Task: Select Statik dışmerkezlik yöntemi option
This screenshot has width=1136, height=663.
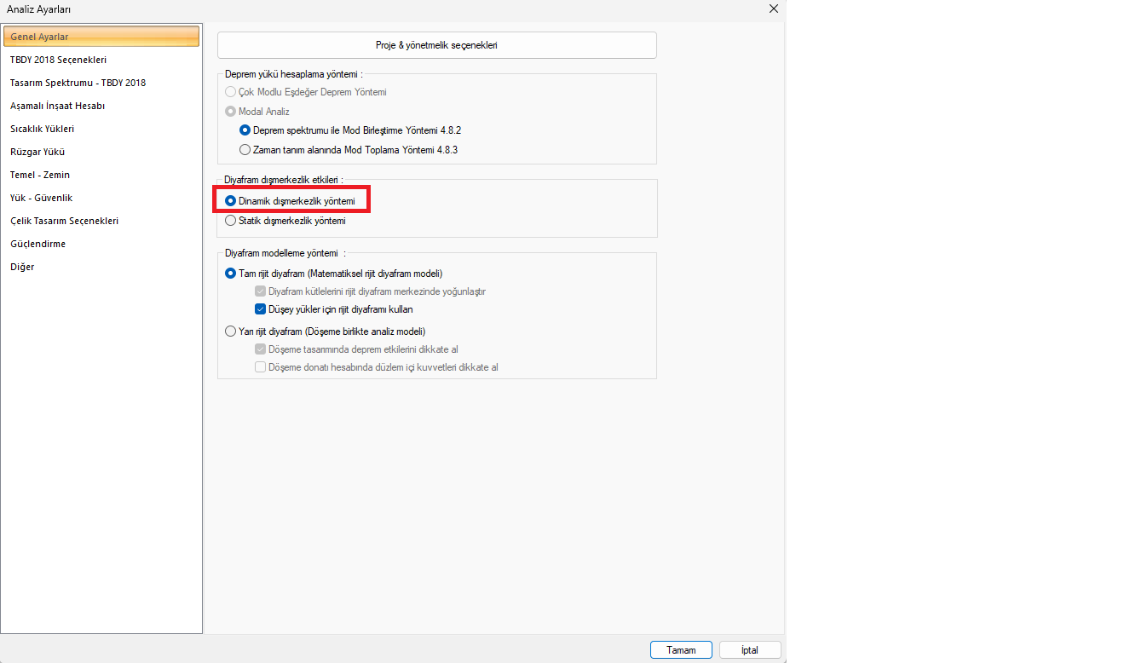Action: coord(231,221)
